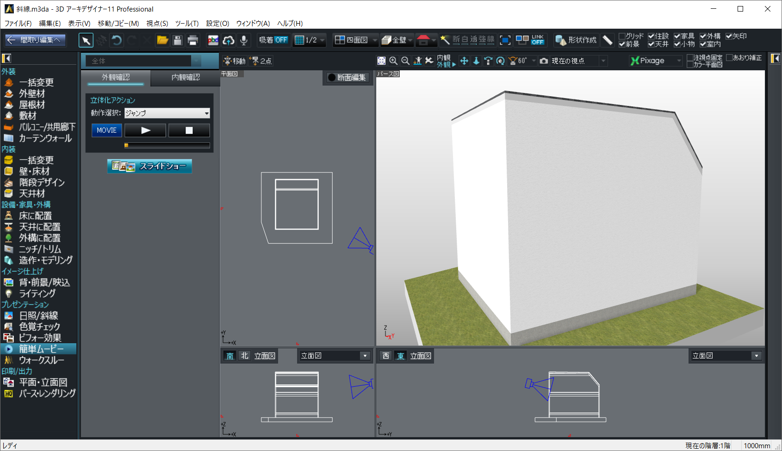
Task: Click the 間取り編集へ button
Action: pyautogui.click(x=35, y=40)
